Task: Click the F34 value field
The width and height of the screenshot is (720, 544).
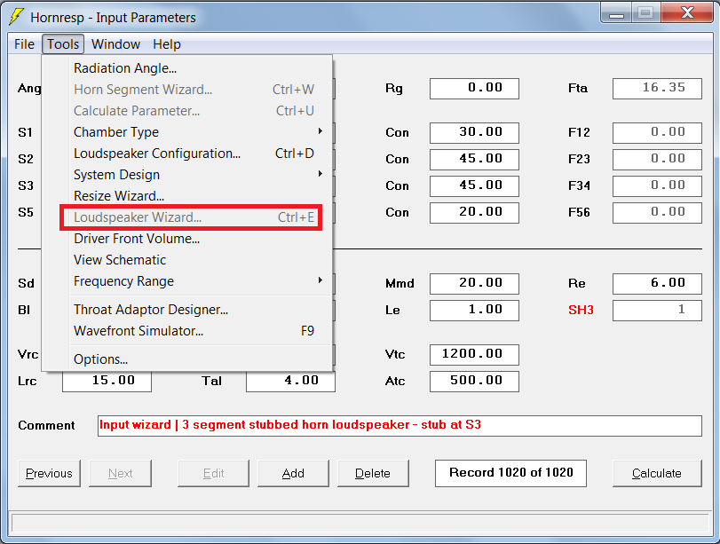Action: tap(657, 185)
